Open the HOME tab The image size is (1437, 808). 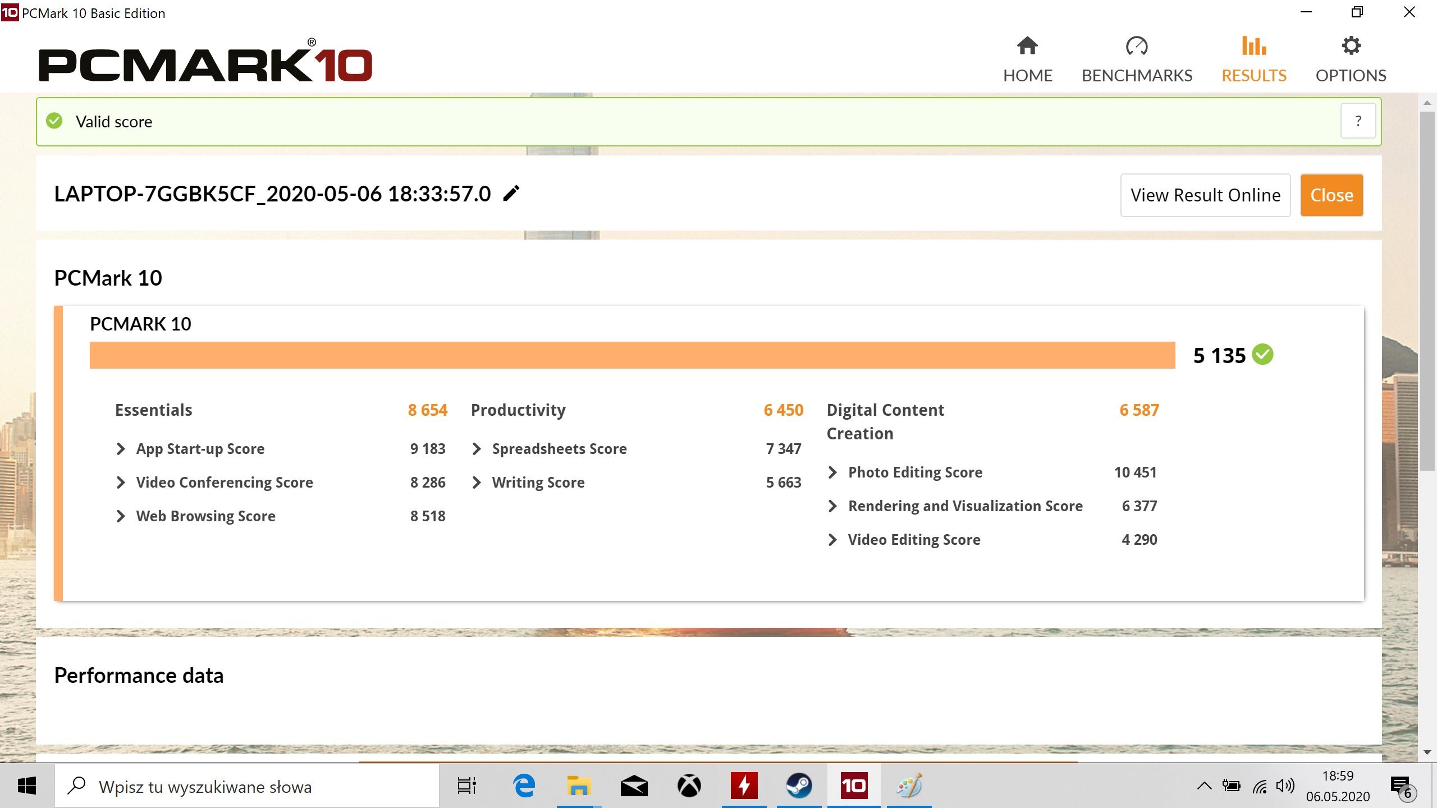[1027, 60]
